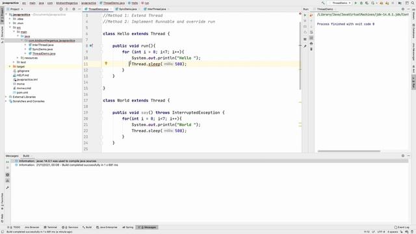Print the Run console output
Image resolution: width=416 pixels, height=234 pixels.
(x=311, y=44)
